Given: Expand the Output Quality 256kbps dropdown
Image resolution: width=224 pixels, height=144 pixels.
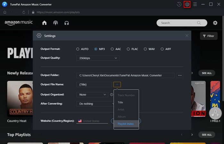Looking at the screenshot, I should pos(98,58).
